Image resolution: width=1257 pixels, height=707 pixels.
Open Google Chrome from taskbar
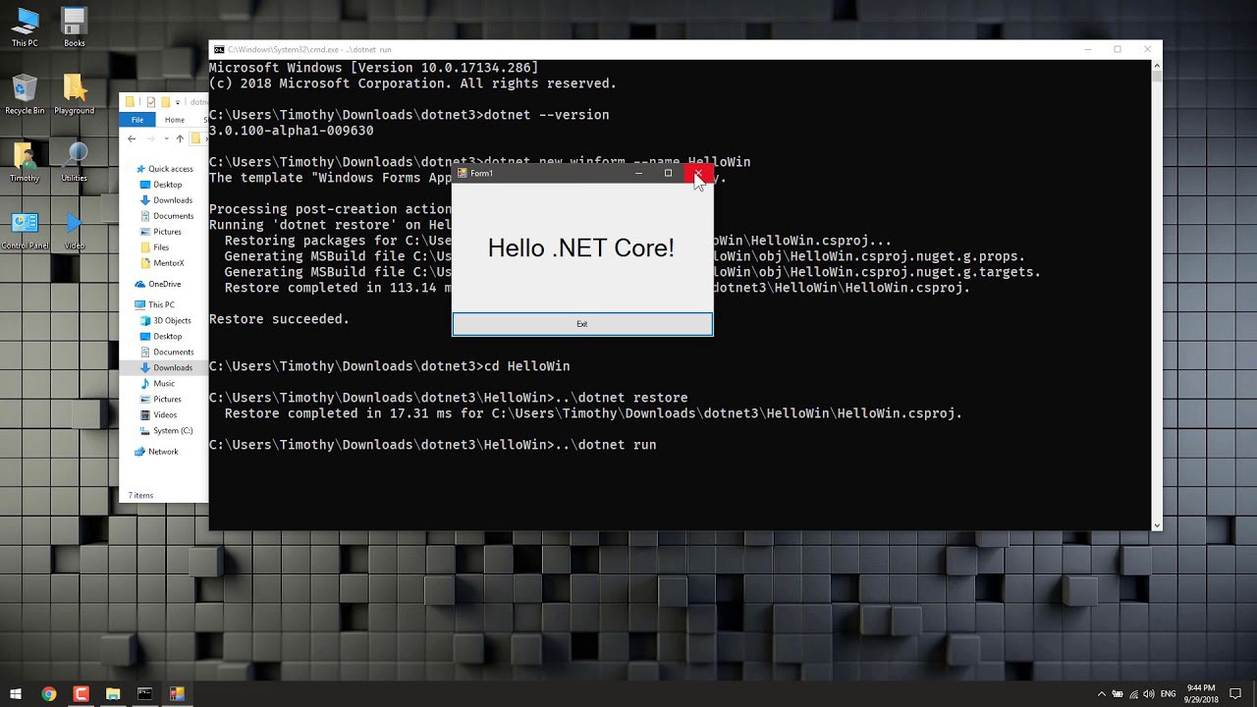[x=49, y=693]
